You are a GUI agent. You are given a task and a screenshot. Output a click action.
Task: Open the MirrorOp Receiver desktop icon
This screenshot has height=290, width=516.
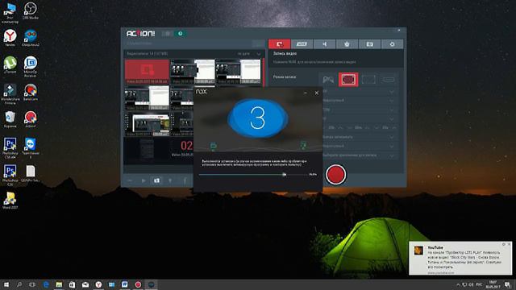[31, 67]
